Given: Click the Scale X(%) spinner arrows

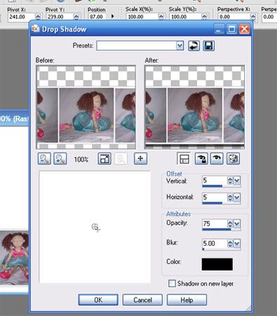Looking at the screenshot, I should click(x=161, y=17).
